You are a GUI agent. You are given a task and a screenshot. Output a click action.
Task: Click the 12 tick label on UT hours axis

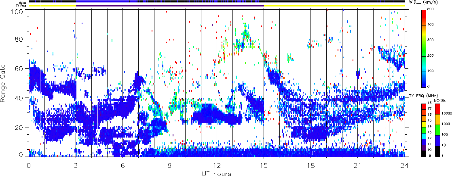(x=217, y=165)
